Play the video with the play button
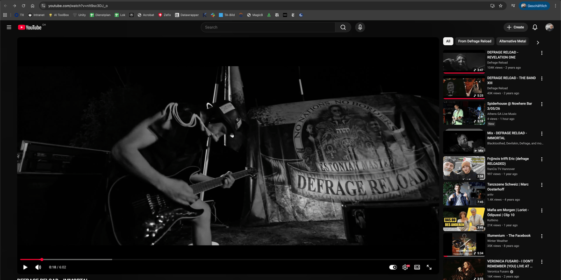Screen dimensions: 561x280 tap(25, 267)
